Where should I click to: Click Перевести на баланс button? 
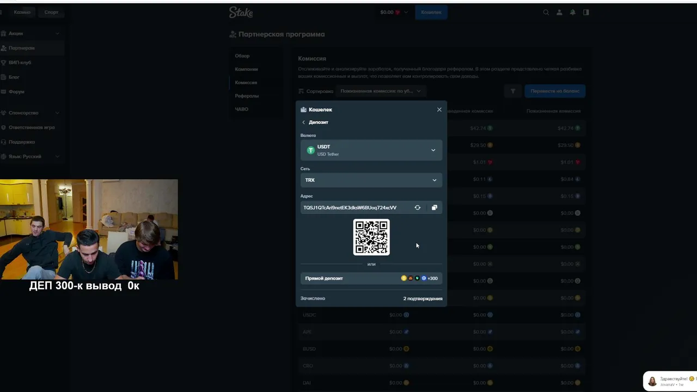(x=555, y=91)
